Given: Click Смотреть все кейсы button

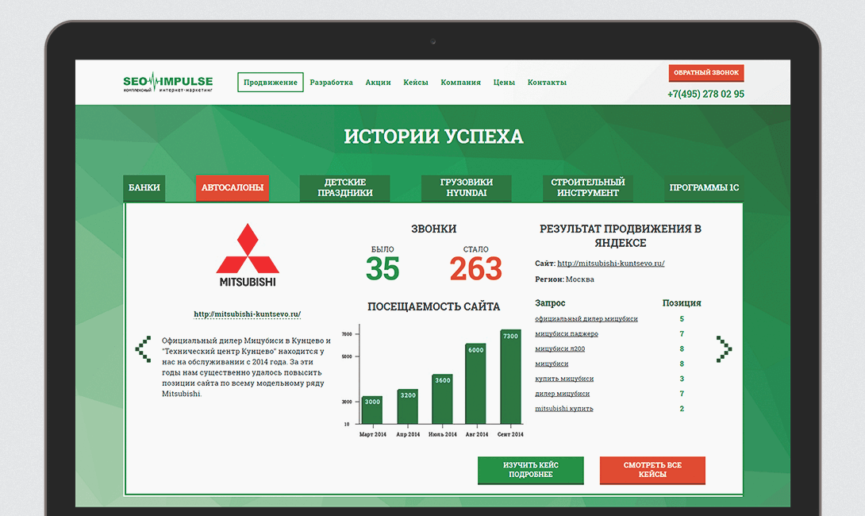Looking at the screenshot, I should [x=652, y=470].
